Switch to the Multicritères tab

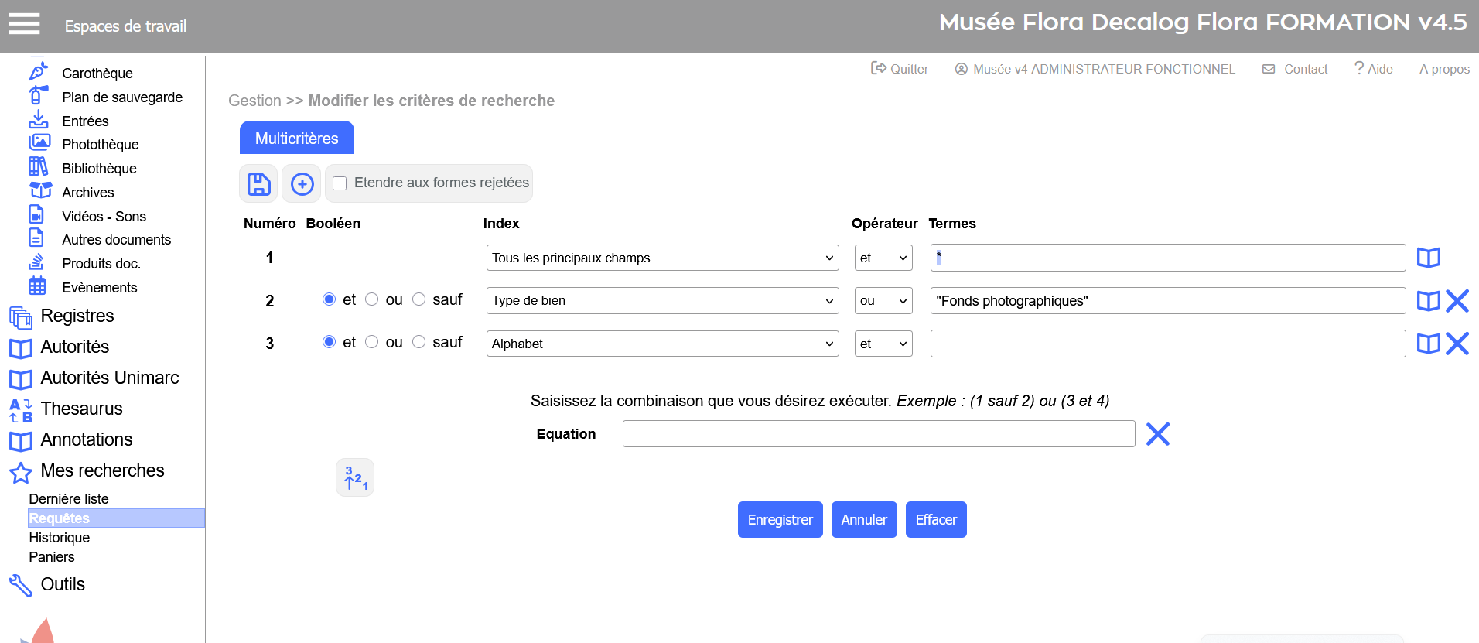tap(297, 139)
